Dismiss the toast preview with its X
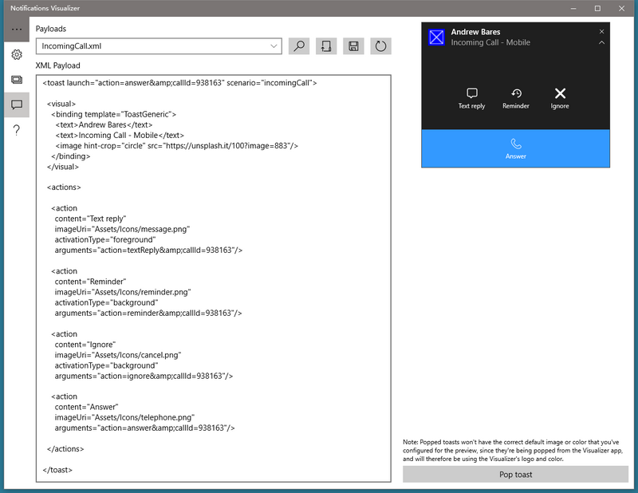This screenshot has width=638, height=493. tap(602, 32)
